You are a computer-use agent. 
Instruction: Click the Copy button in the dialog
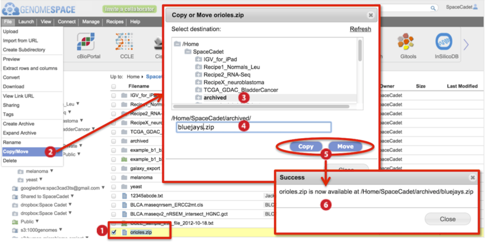click(306, 147)
